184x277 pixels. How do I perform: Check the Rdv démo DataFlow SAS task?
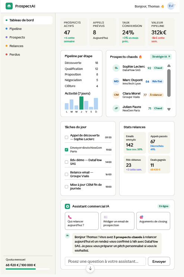(x=66, y=162)
